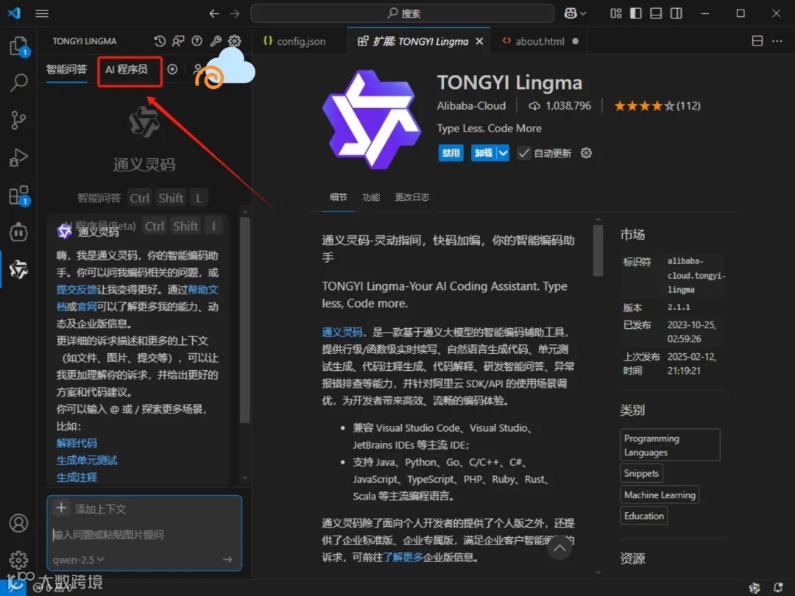The image size is (795, 596).
Task: Open Source Control view
Action: 18,121
